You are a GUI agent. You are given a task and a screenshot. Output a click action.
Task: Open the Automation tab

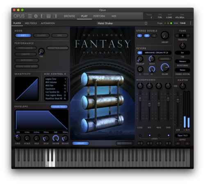coord(48,23)
